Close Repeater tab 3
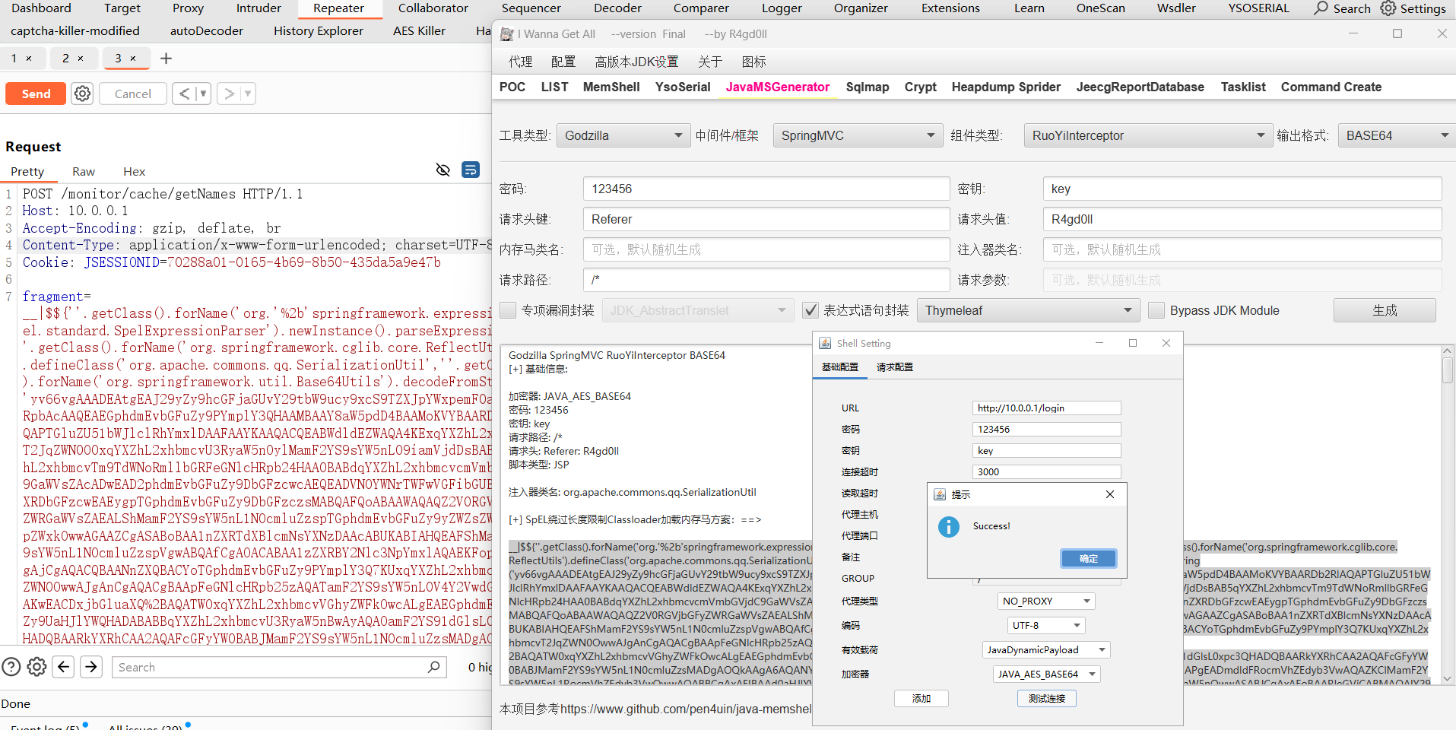Image resolution: width=1456 pixels, height=730 pixels. 133,59
